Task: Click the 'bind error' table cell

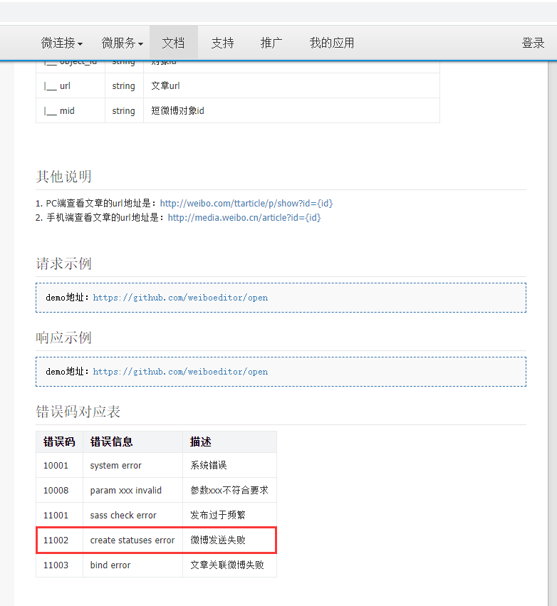Action: pyautogui.click(x=110, y=565)
